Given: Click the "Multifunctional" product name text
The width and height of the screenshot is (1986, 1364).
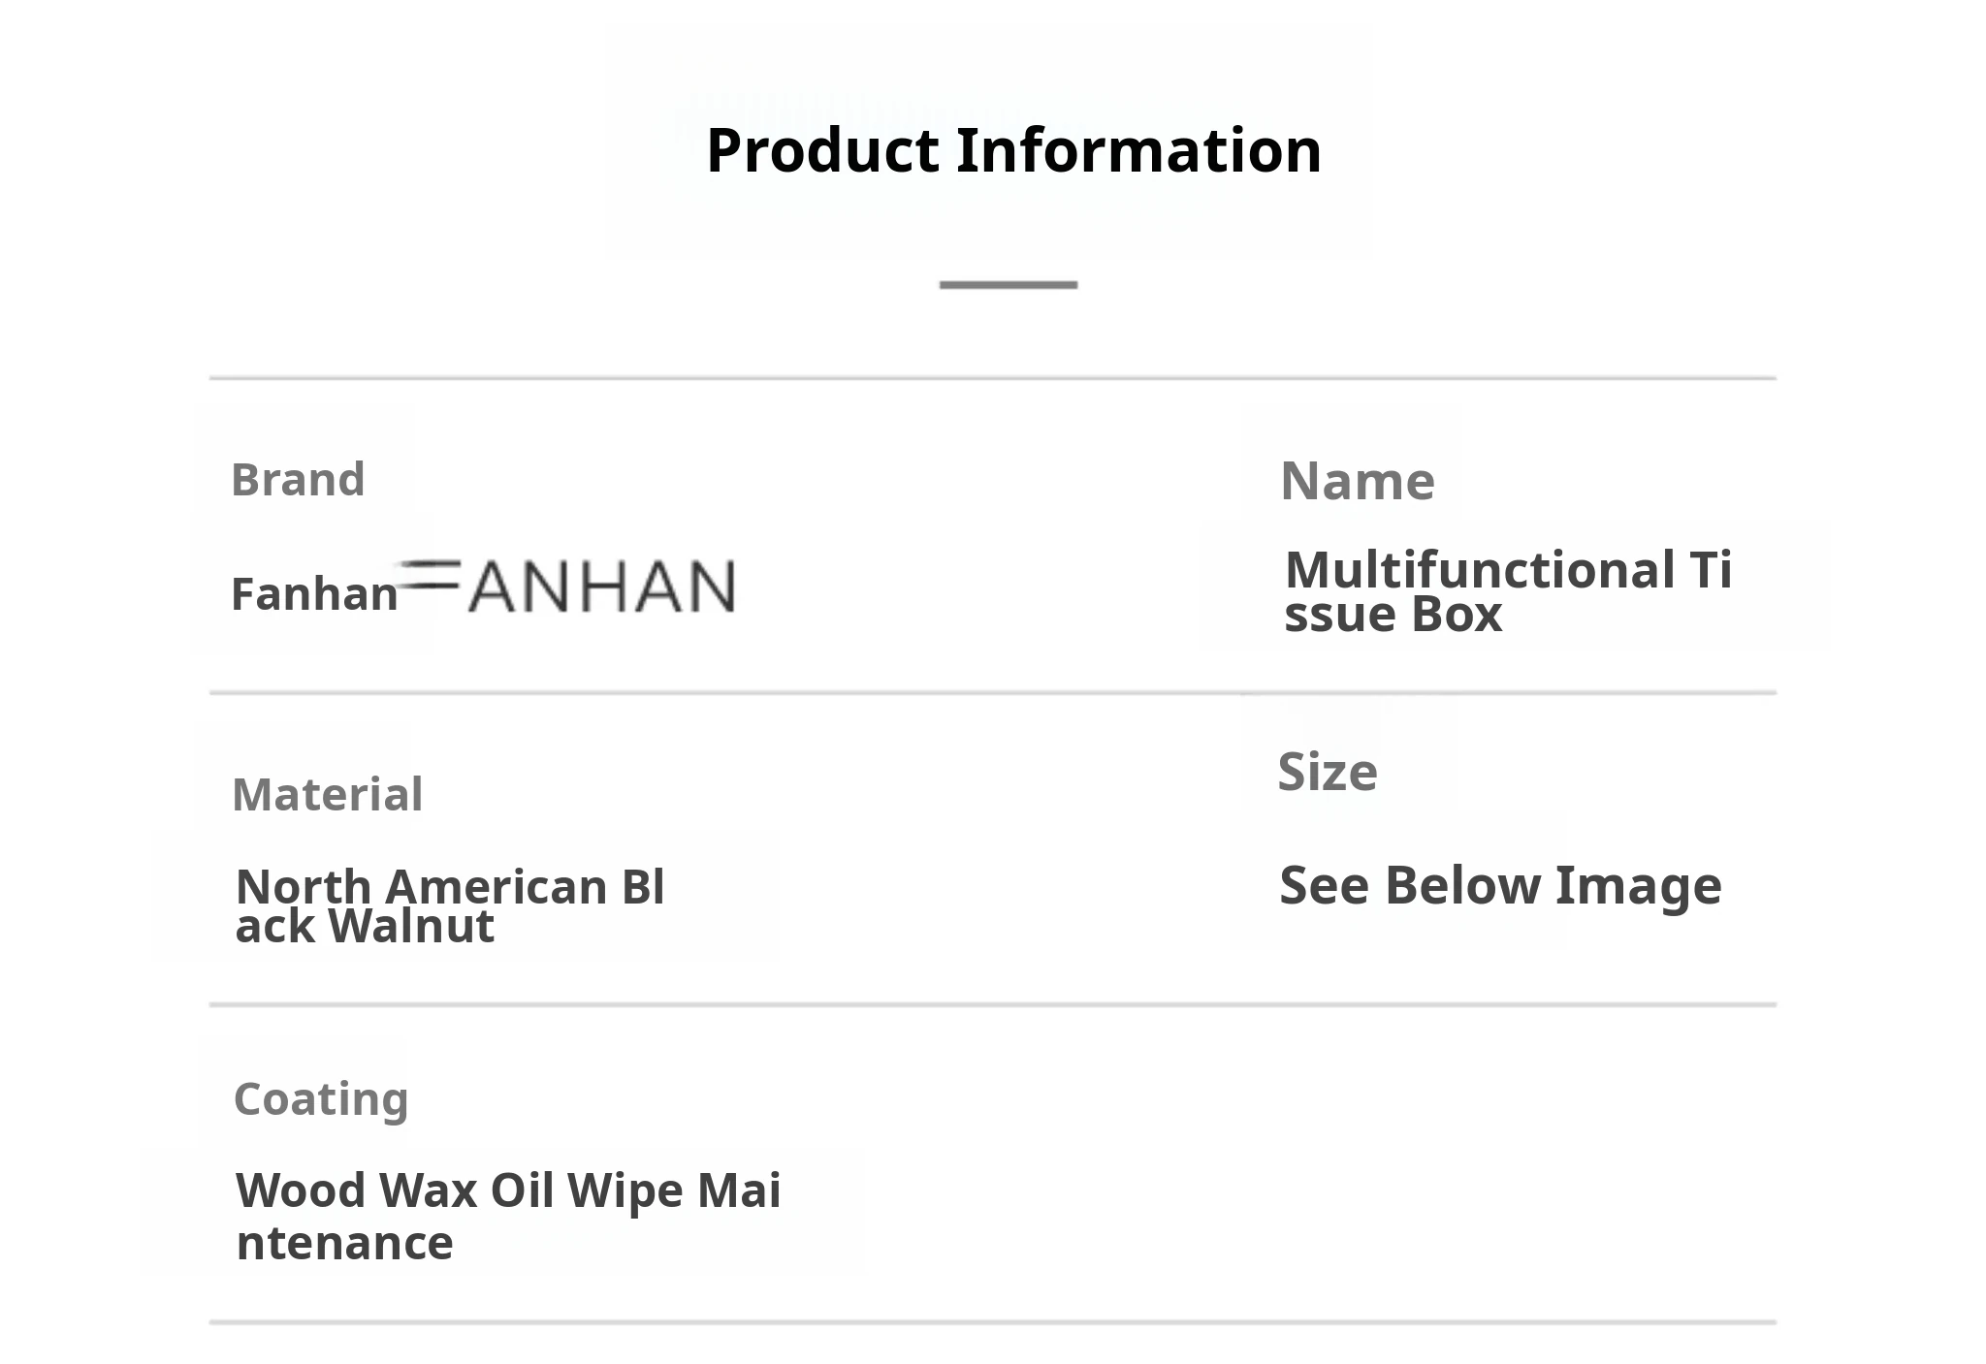Looking at the screenshot, I should 1480,570.
